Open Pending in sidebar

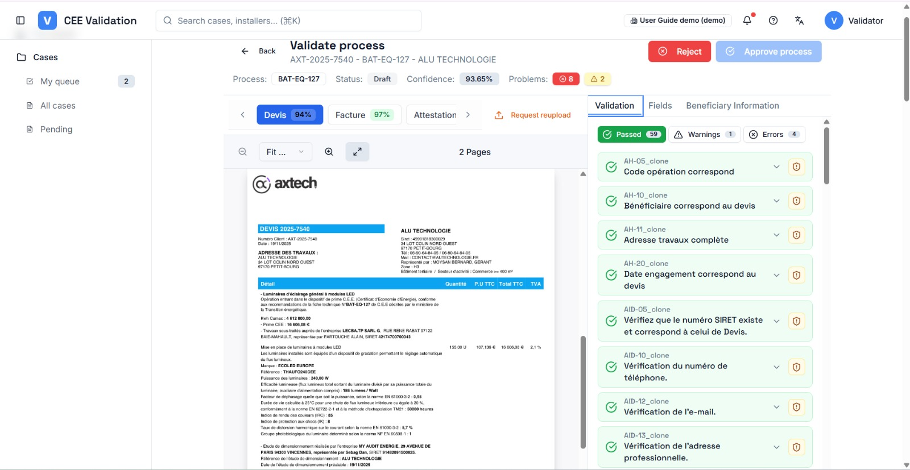click(x=80, y=130)
